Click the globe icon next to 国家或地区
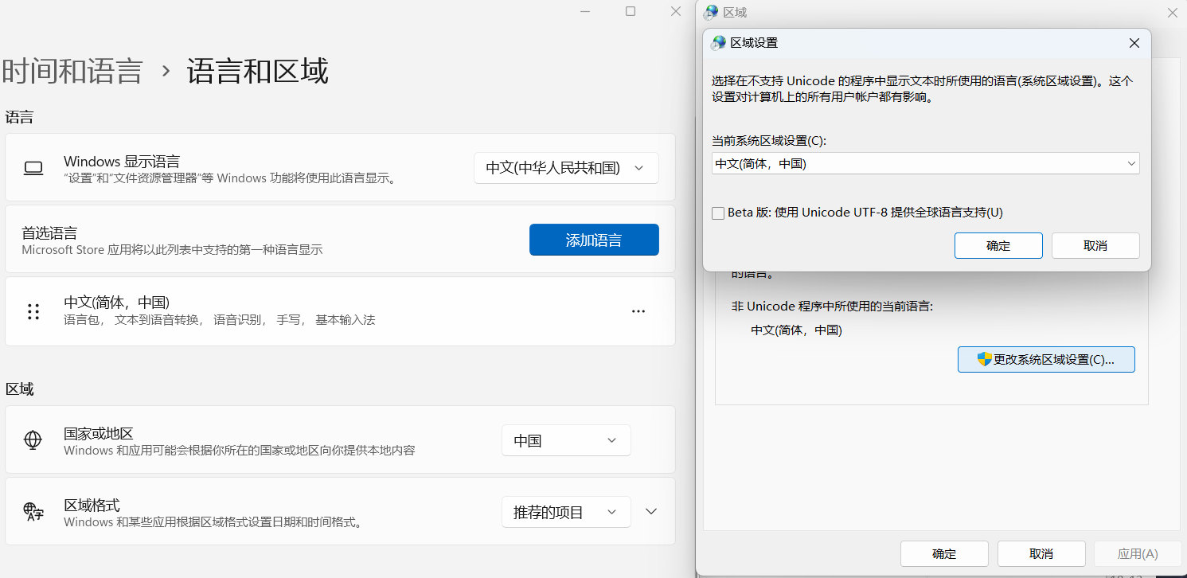 pos(33,440)
